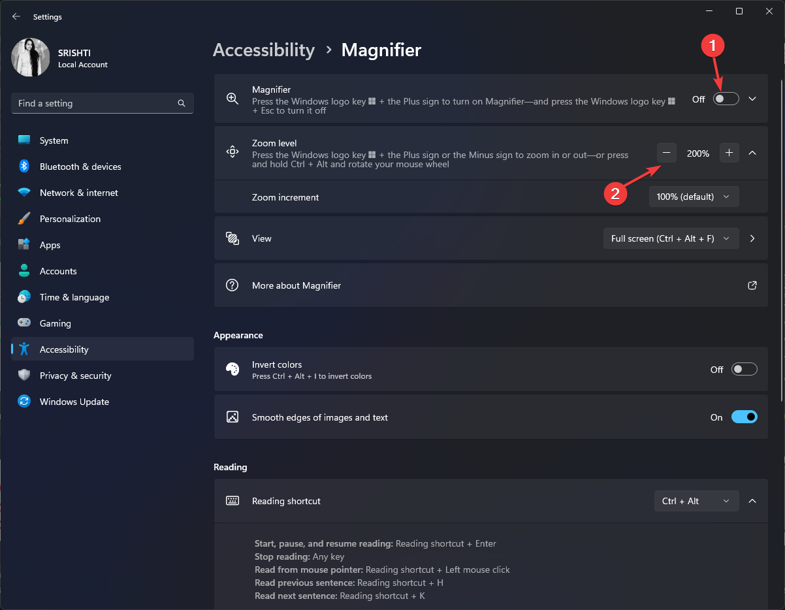
Task: Click the question mark icon for More about Magnifier
Action: coord(232,285)
